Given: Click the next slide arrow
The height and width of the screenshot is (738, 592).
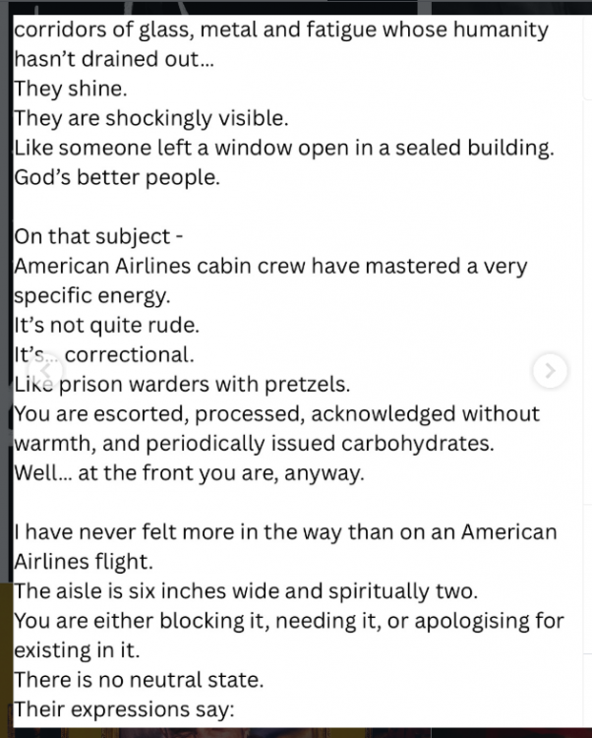Looking at the screenshot, I should (550, 370).
